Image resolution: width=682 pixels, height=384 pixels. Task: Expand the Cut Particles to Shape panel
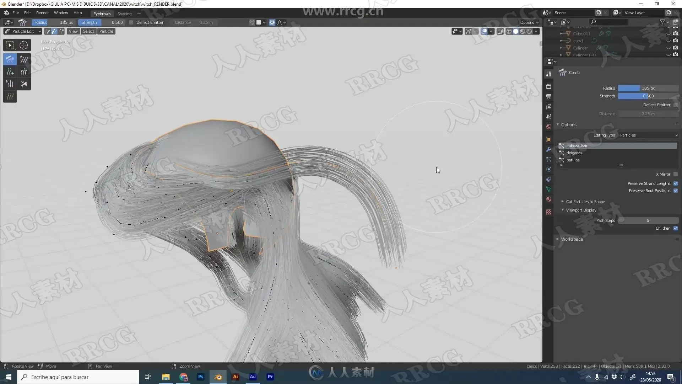tap(585, 202)
